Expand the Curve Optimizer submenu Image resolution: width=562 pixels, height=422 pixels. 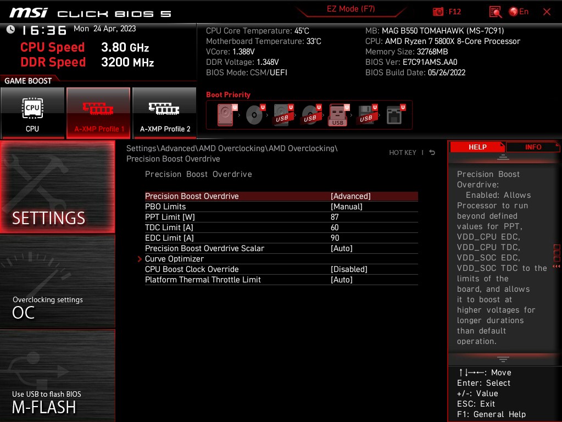click(x=174, y=258)
